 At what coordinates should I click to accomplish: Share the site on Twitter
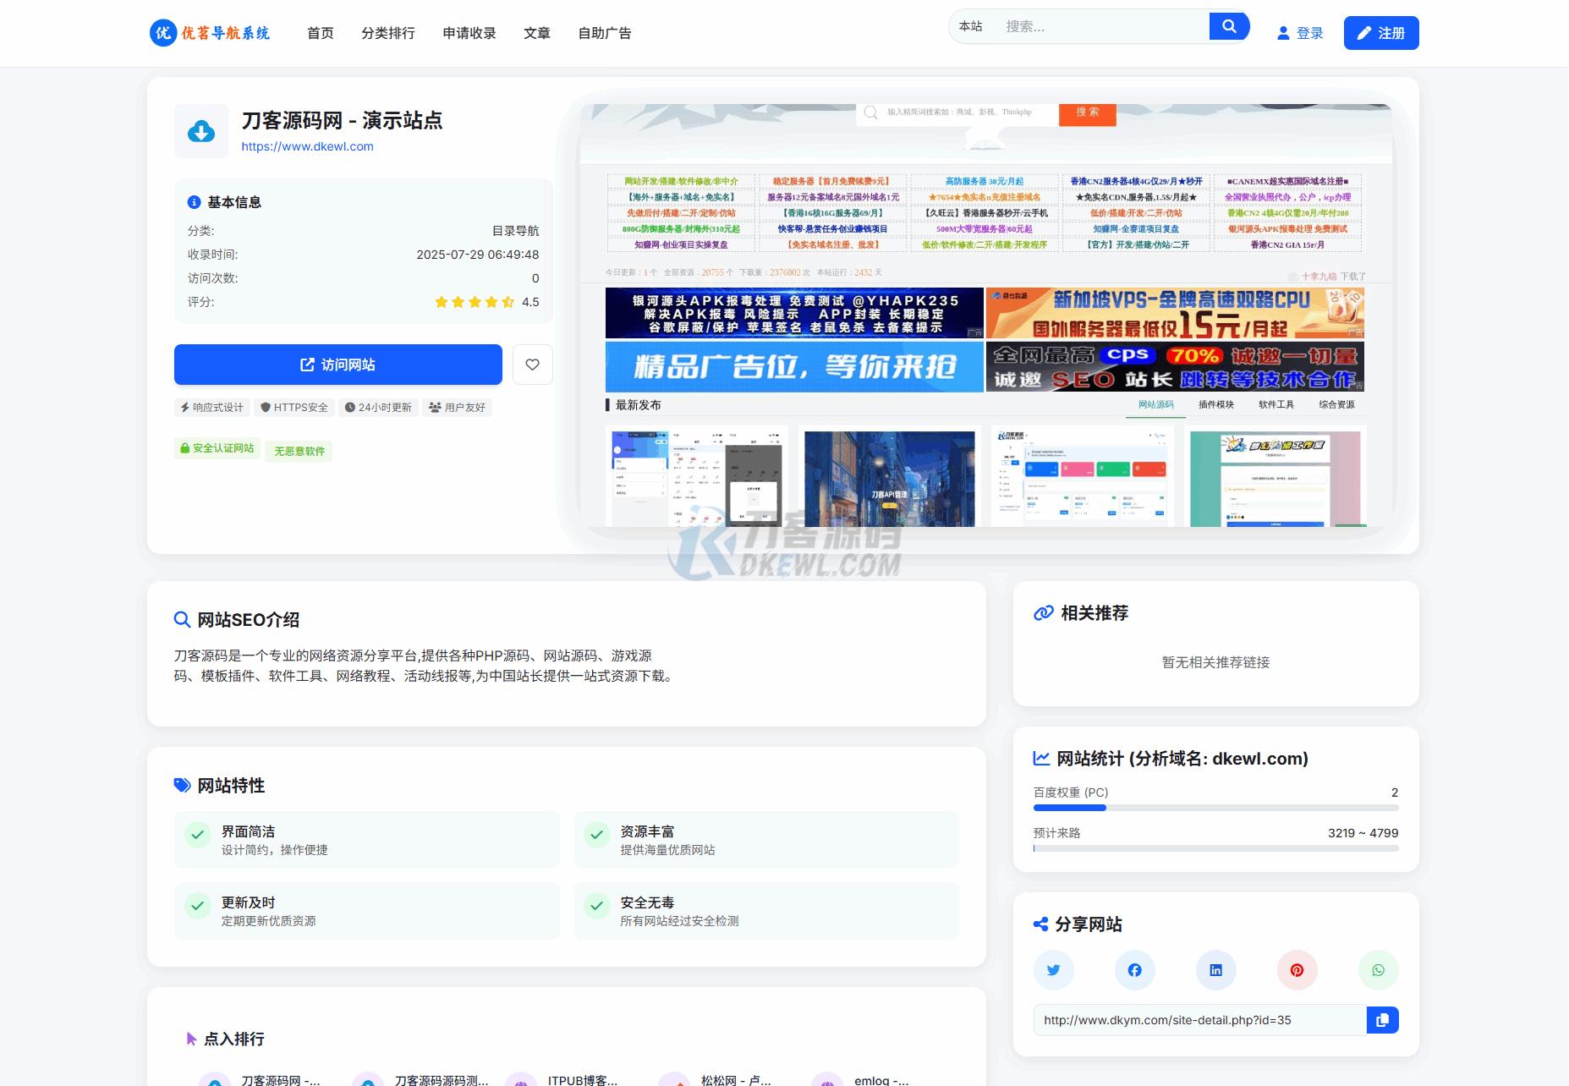click(1053, 970)
